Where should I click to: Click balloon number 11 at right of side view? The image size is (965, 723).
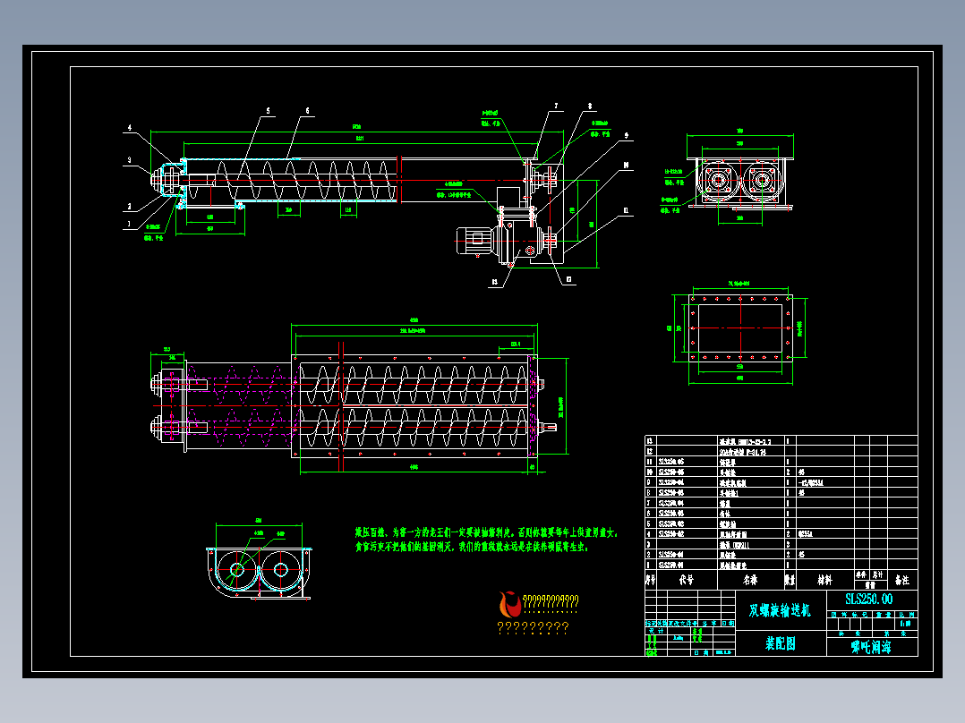click(x=626, y=210)
